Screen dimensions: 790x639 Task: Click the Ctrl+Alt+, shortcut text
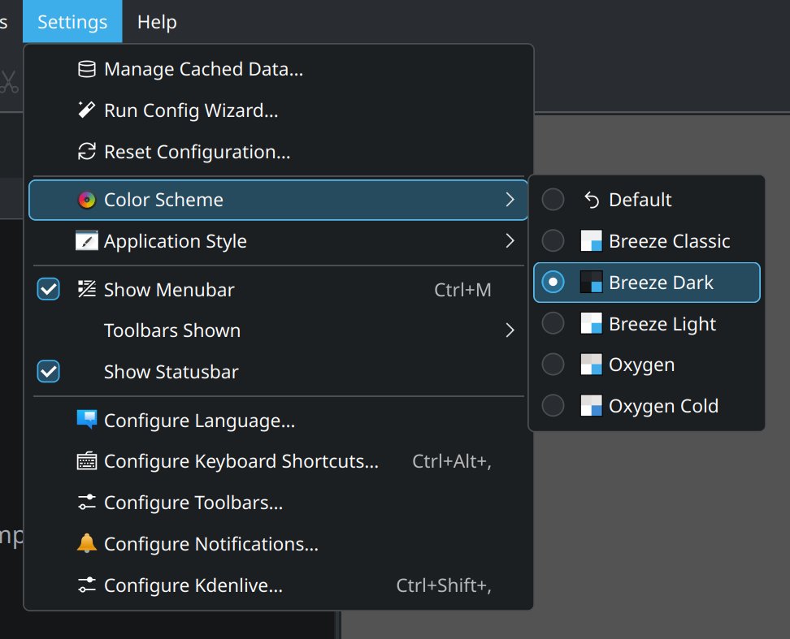[x=451, y=461]
